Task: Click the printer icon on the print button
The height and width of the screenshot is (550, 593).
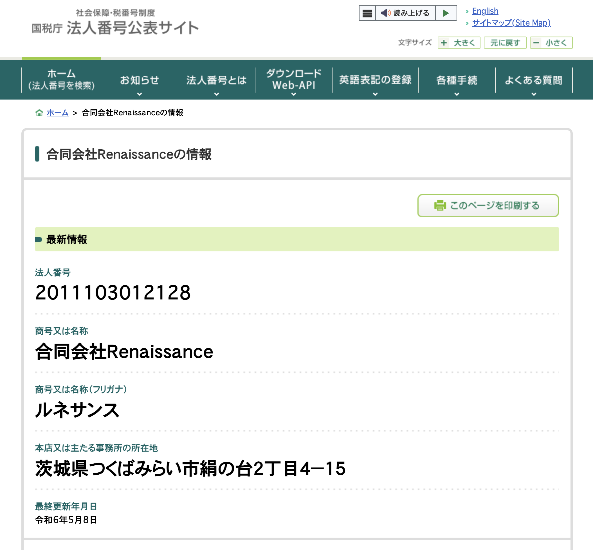Action: tap(440, 205)
